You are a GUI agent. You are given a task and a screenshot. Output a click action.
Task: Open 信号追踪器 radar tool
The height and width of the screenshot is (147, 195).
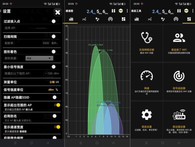pyautogui.click(x=179, y=82)
